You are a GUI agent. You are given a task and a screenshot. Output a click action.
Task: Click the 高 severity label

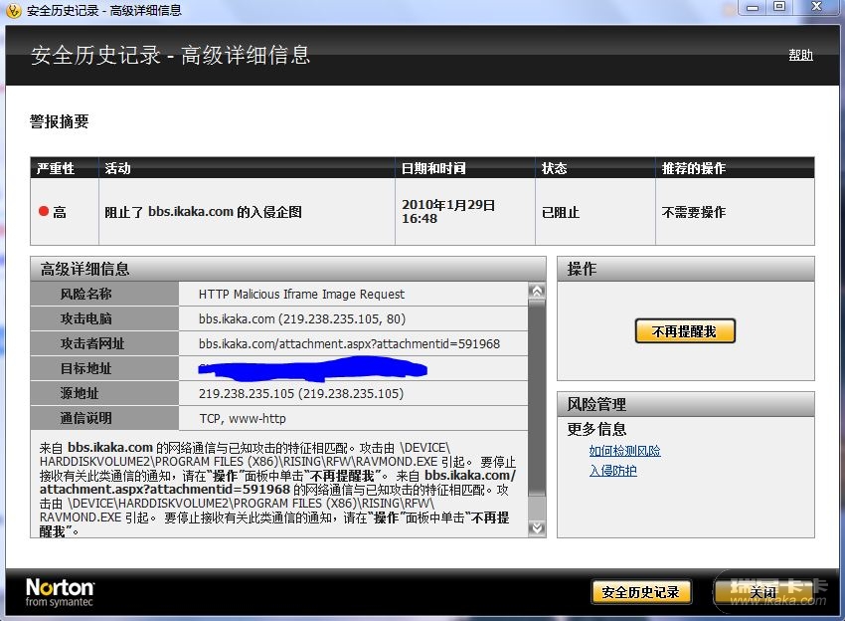(60, 212)
